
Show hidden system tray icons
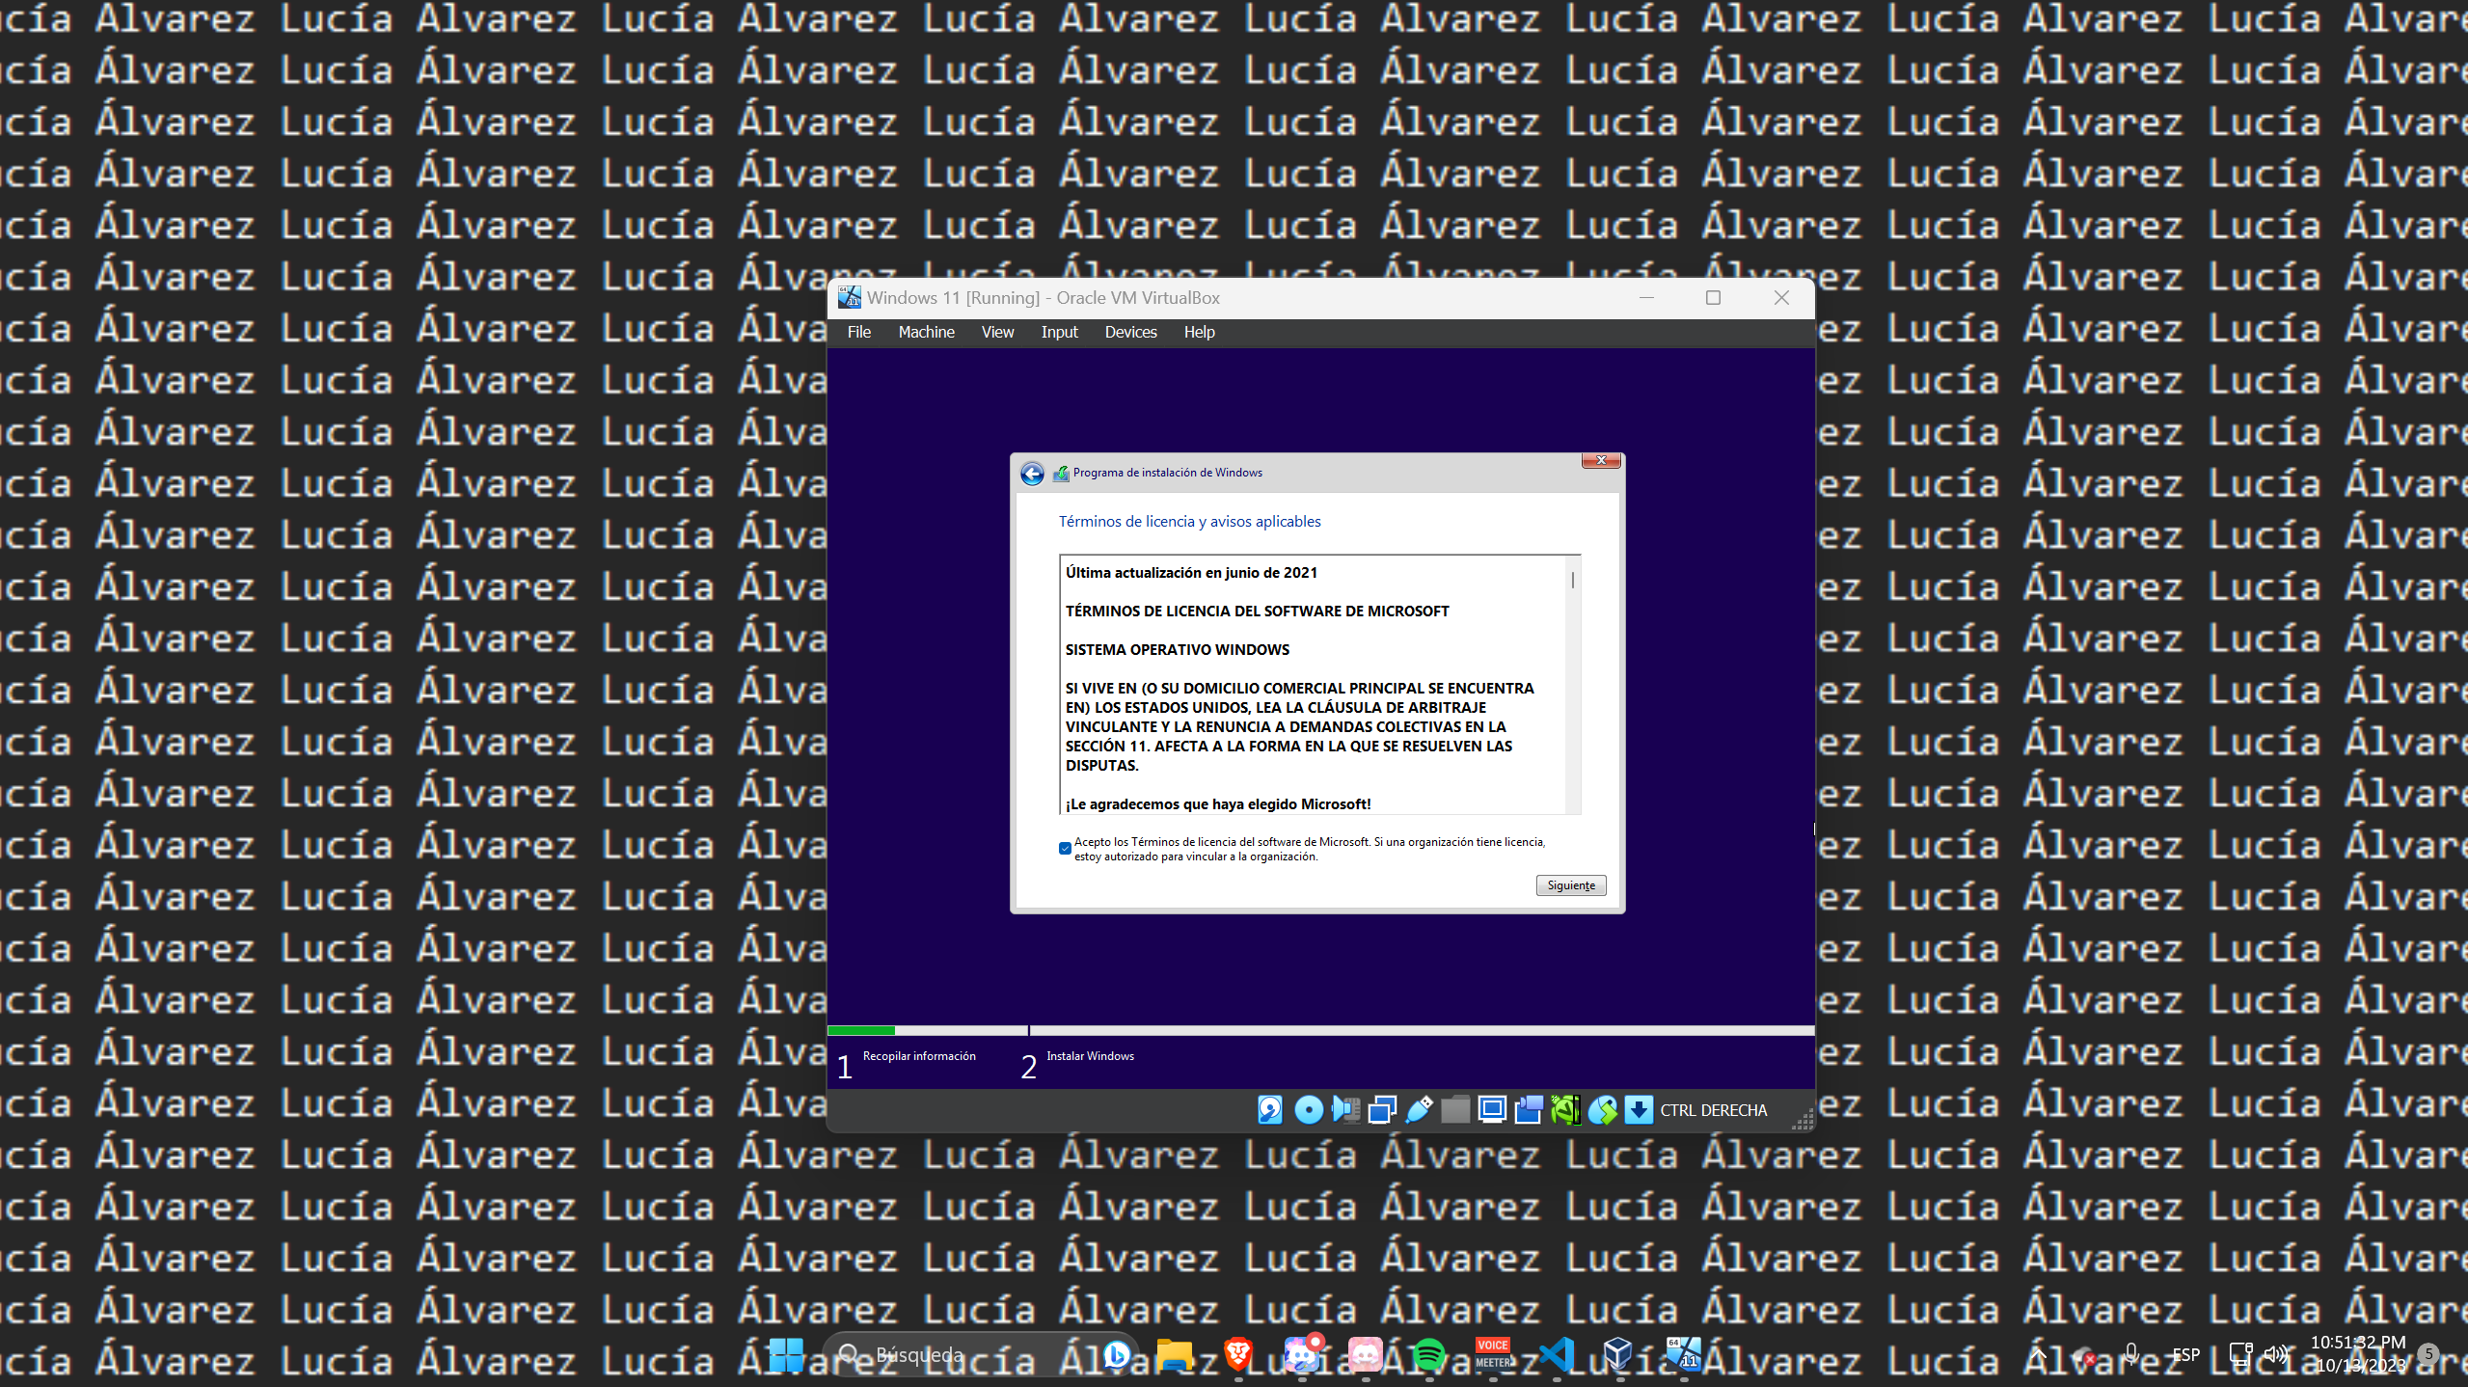pos(2038,1355)
